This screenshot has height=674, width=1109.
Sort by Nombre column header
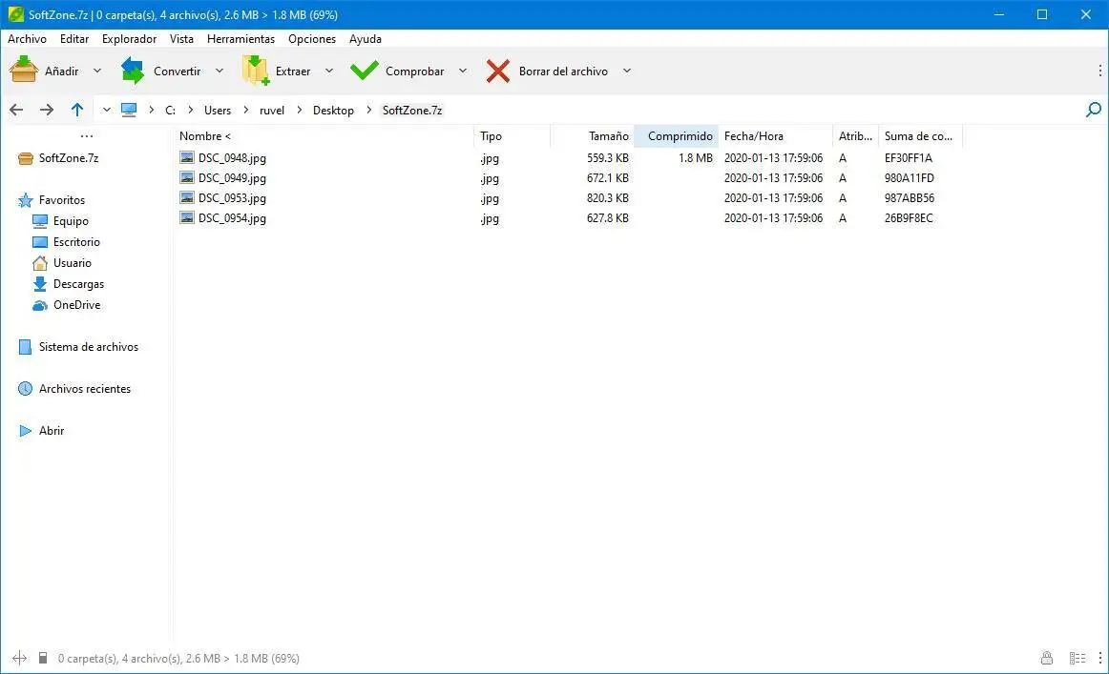(204, 135)
